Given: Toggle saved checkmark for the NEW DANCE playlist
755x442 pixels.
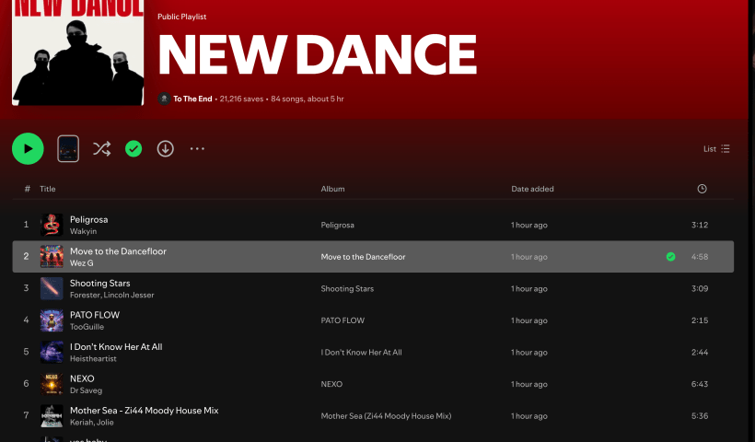Looking at the screenshot, I should coord(134,148).
